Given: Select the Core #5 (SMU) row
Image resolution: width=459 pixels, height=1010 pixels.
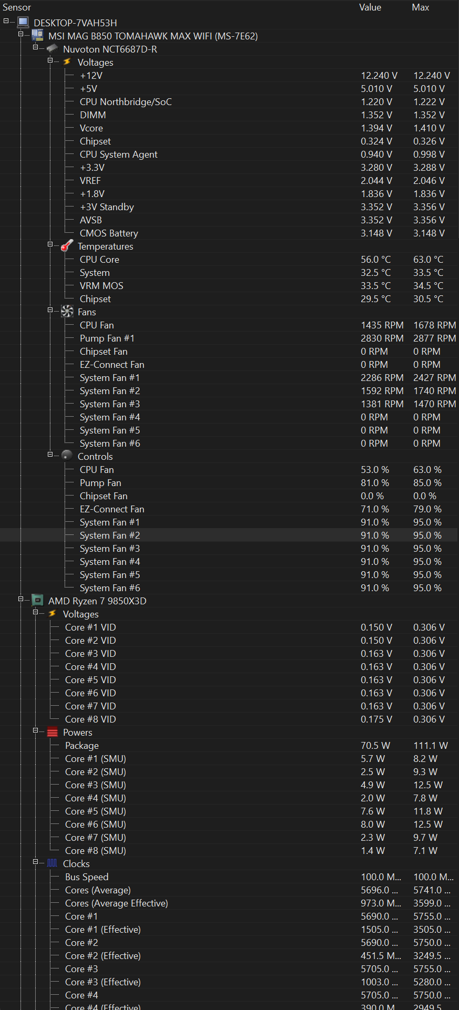Looking at the screenshot, I should (229, 811).
